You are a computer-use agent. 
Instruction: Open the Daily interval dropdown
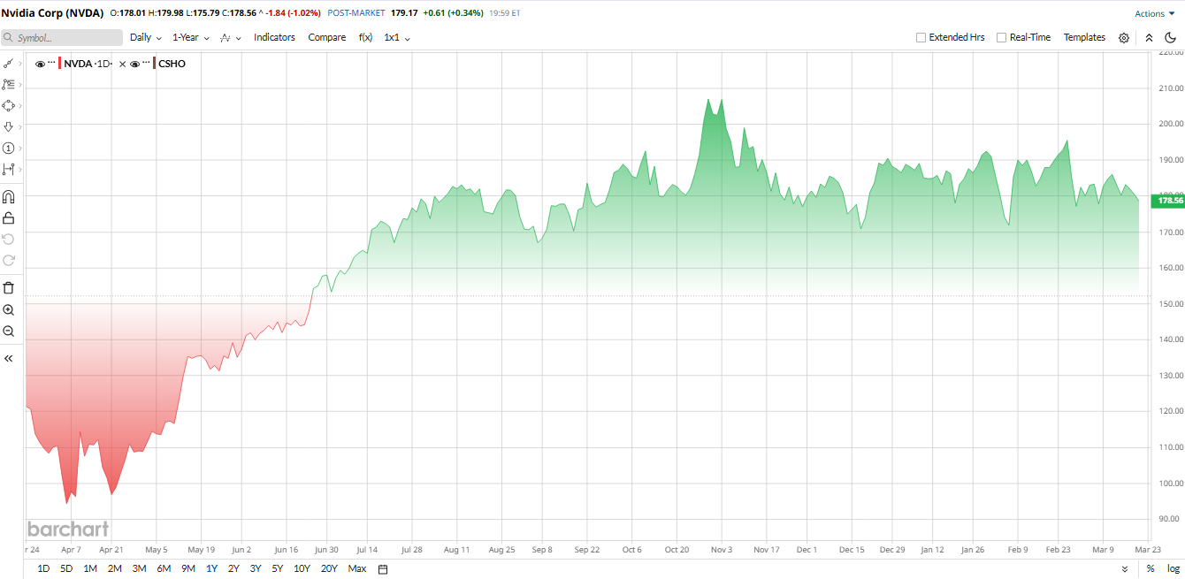(146, 37)
